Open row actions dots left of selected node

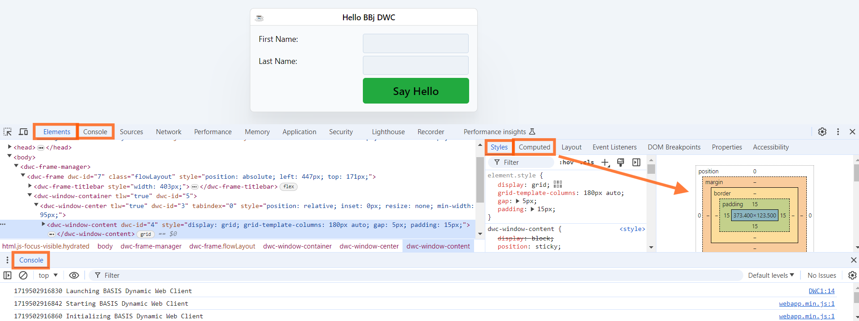3,224
